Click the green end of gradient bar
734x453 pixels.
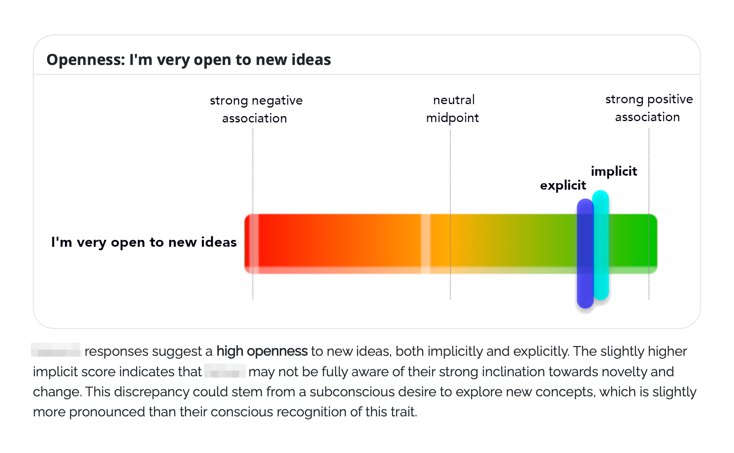point(632,243)
